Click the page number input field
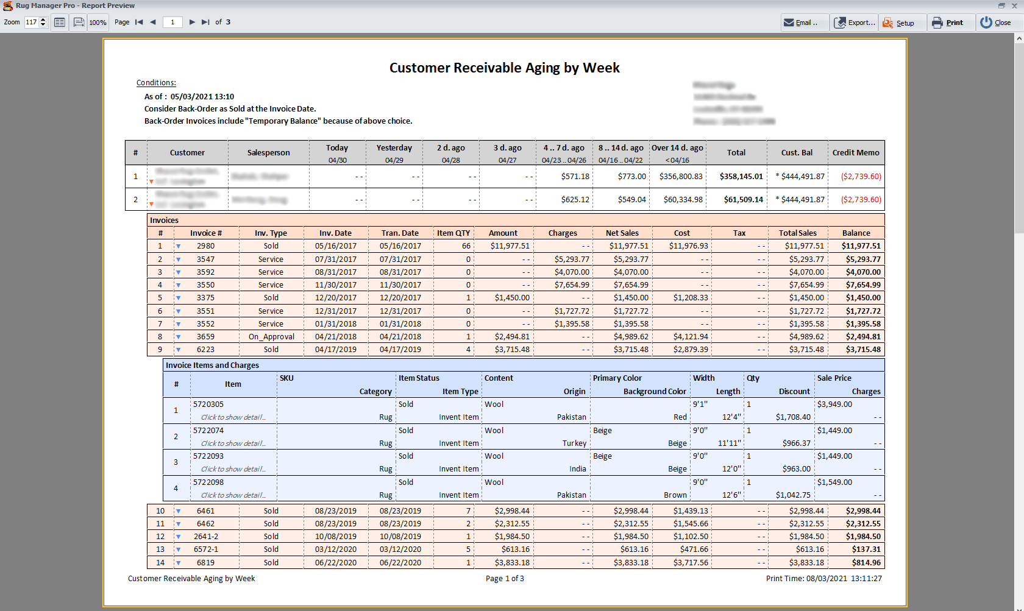The height and width of the screenshot is (611, 1024). (172, 23)
